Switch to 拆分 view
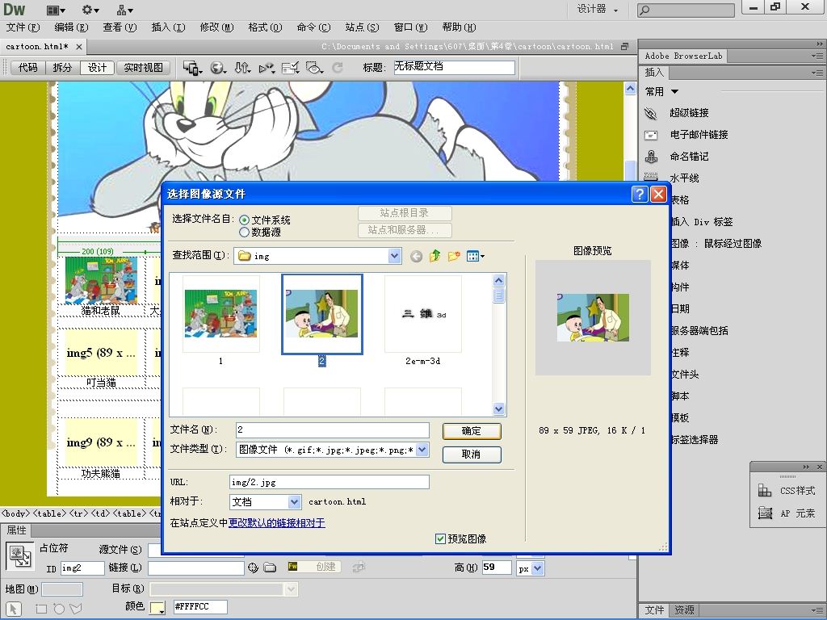This screenshot has height=620, width=827. pyautogui.click(x=62, y=68)
